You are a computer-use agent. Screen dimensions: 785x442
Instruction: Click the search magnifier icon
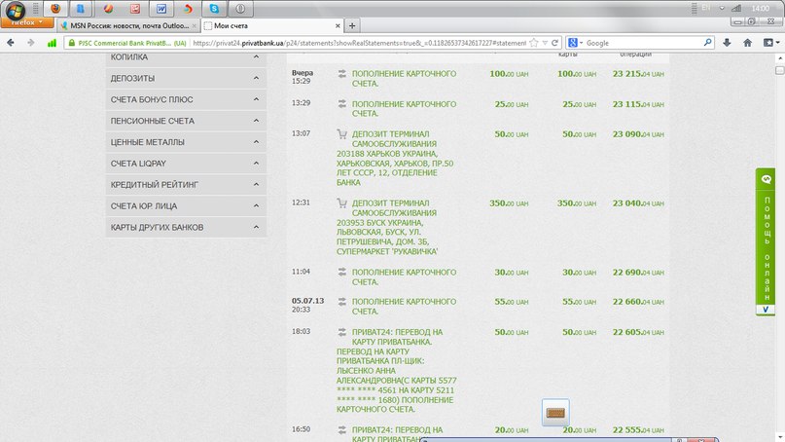coord(707,43)
